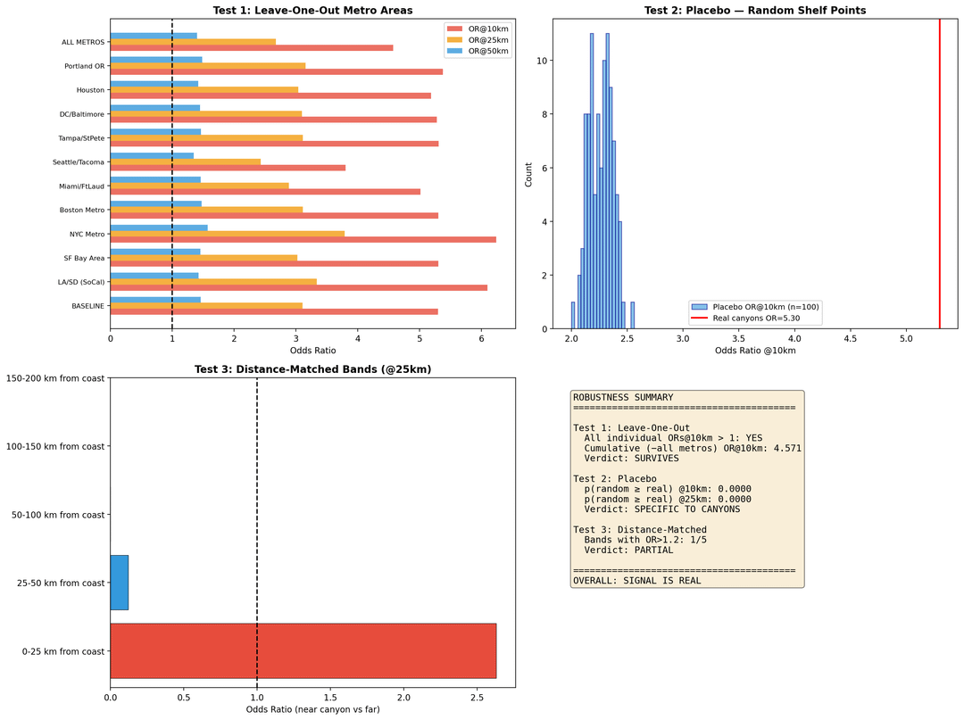Screen dimensions: 964x720
Task: Click the red 0-25 km from coast bar
Action: pyautogui.click(x=303, y=651)
